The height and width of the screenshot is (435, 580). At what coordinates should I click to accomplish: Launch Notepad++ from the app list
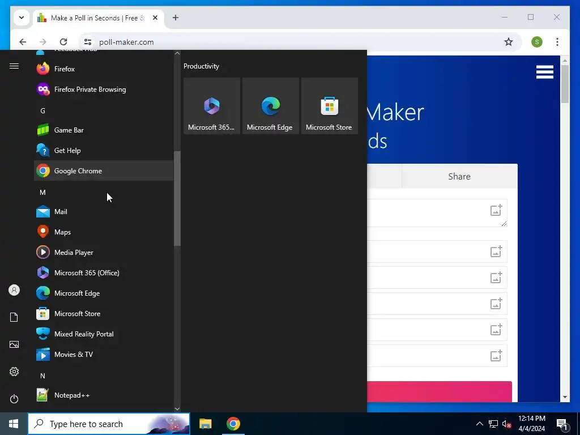click(x=104, y=395)
